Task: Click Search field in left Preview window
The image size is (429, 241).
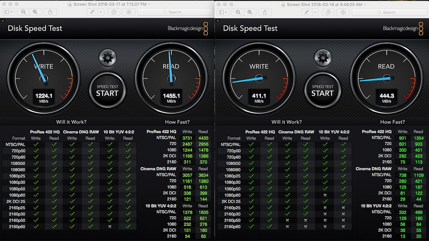Action: click(175, 12)
